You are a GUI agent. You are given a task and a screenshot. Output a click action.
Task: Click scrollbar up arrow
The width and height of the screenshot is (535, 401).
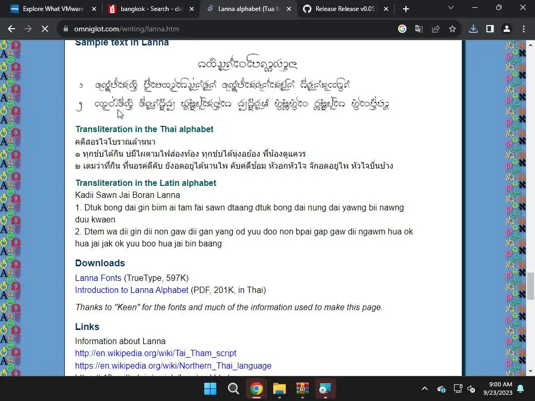click(x=531, y=45)
